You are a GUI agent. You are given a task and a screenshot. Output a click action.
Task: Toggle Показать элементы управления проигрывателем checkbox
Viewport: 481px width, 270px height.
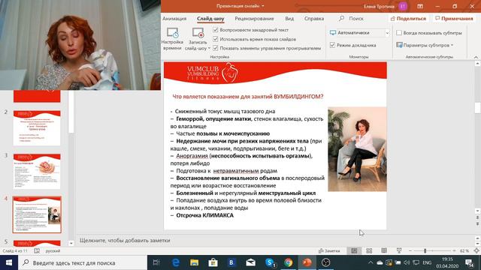point(216,48)
